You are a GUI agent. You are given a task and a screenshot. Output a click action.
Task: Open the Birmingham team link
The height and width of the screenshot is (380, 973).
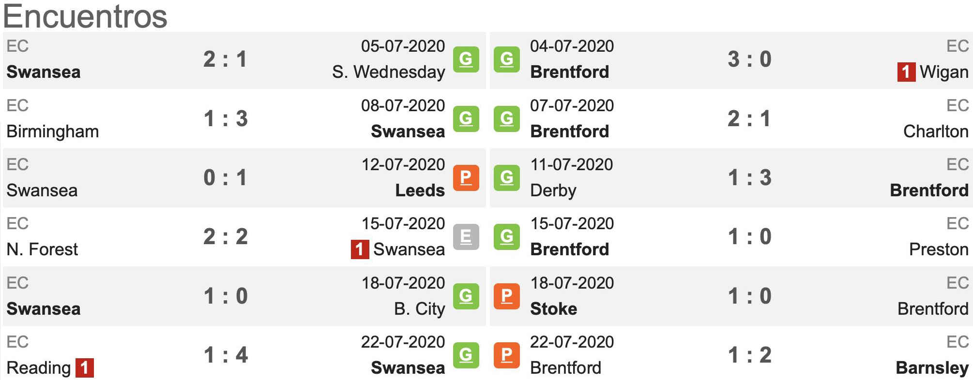53,132
